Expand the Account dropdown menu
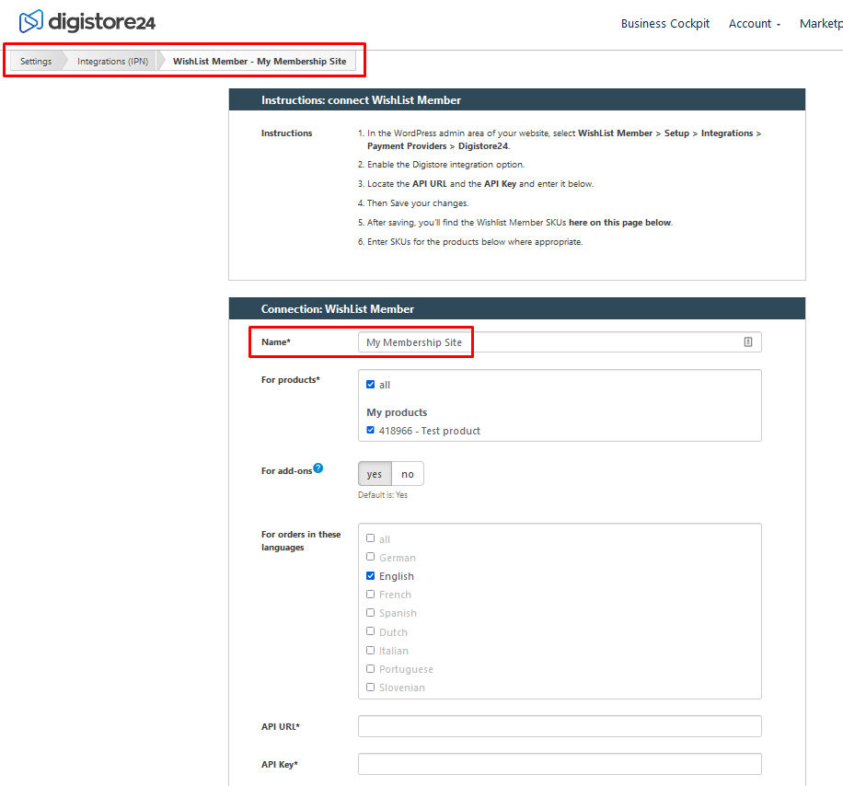 [755, 24]
